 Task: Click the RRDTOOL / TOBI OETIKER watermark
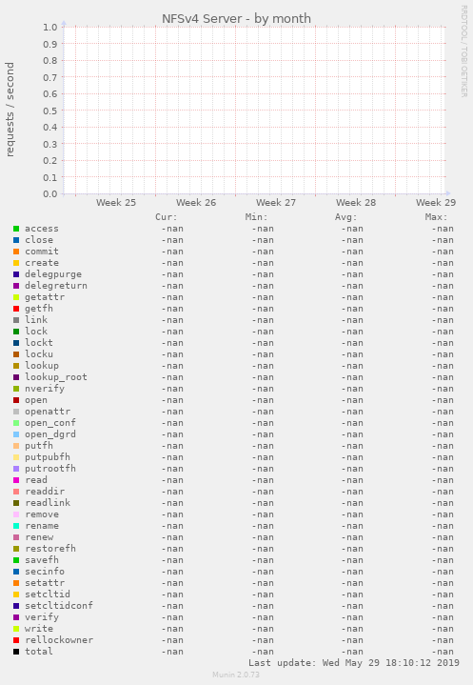pyautogui.click(x=463, y=51)
